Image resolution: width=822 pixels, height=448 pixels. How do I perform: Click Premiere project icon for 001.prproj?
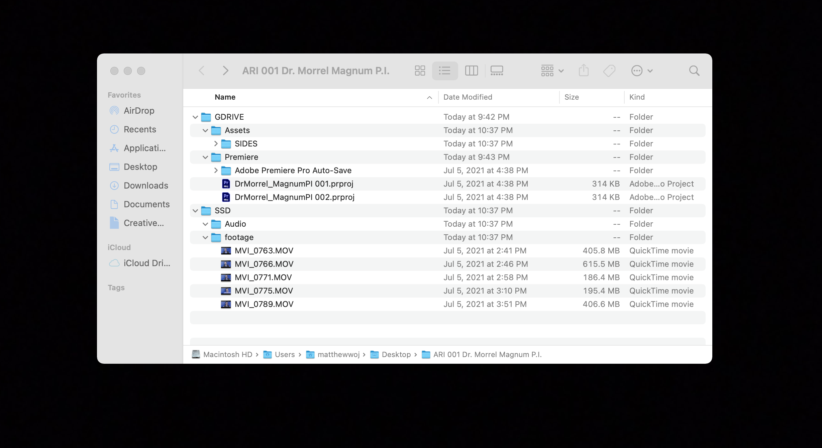click(x=226, y=184)
